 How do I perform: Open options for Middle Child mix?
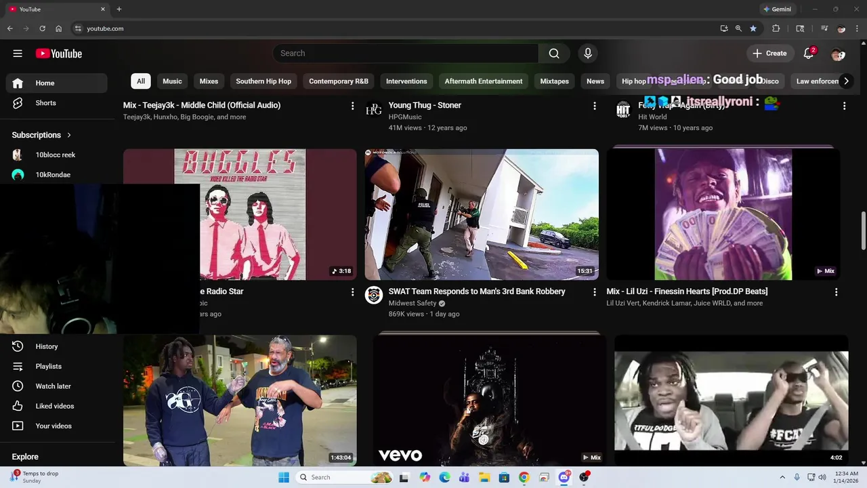(352, 106)
